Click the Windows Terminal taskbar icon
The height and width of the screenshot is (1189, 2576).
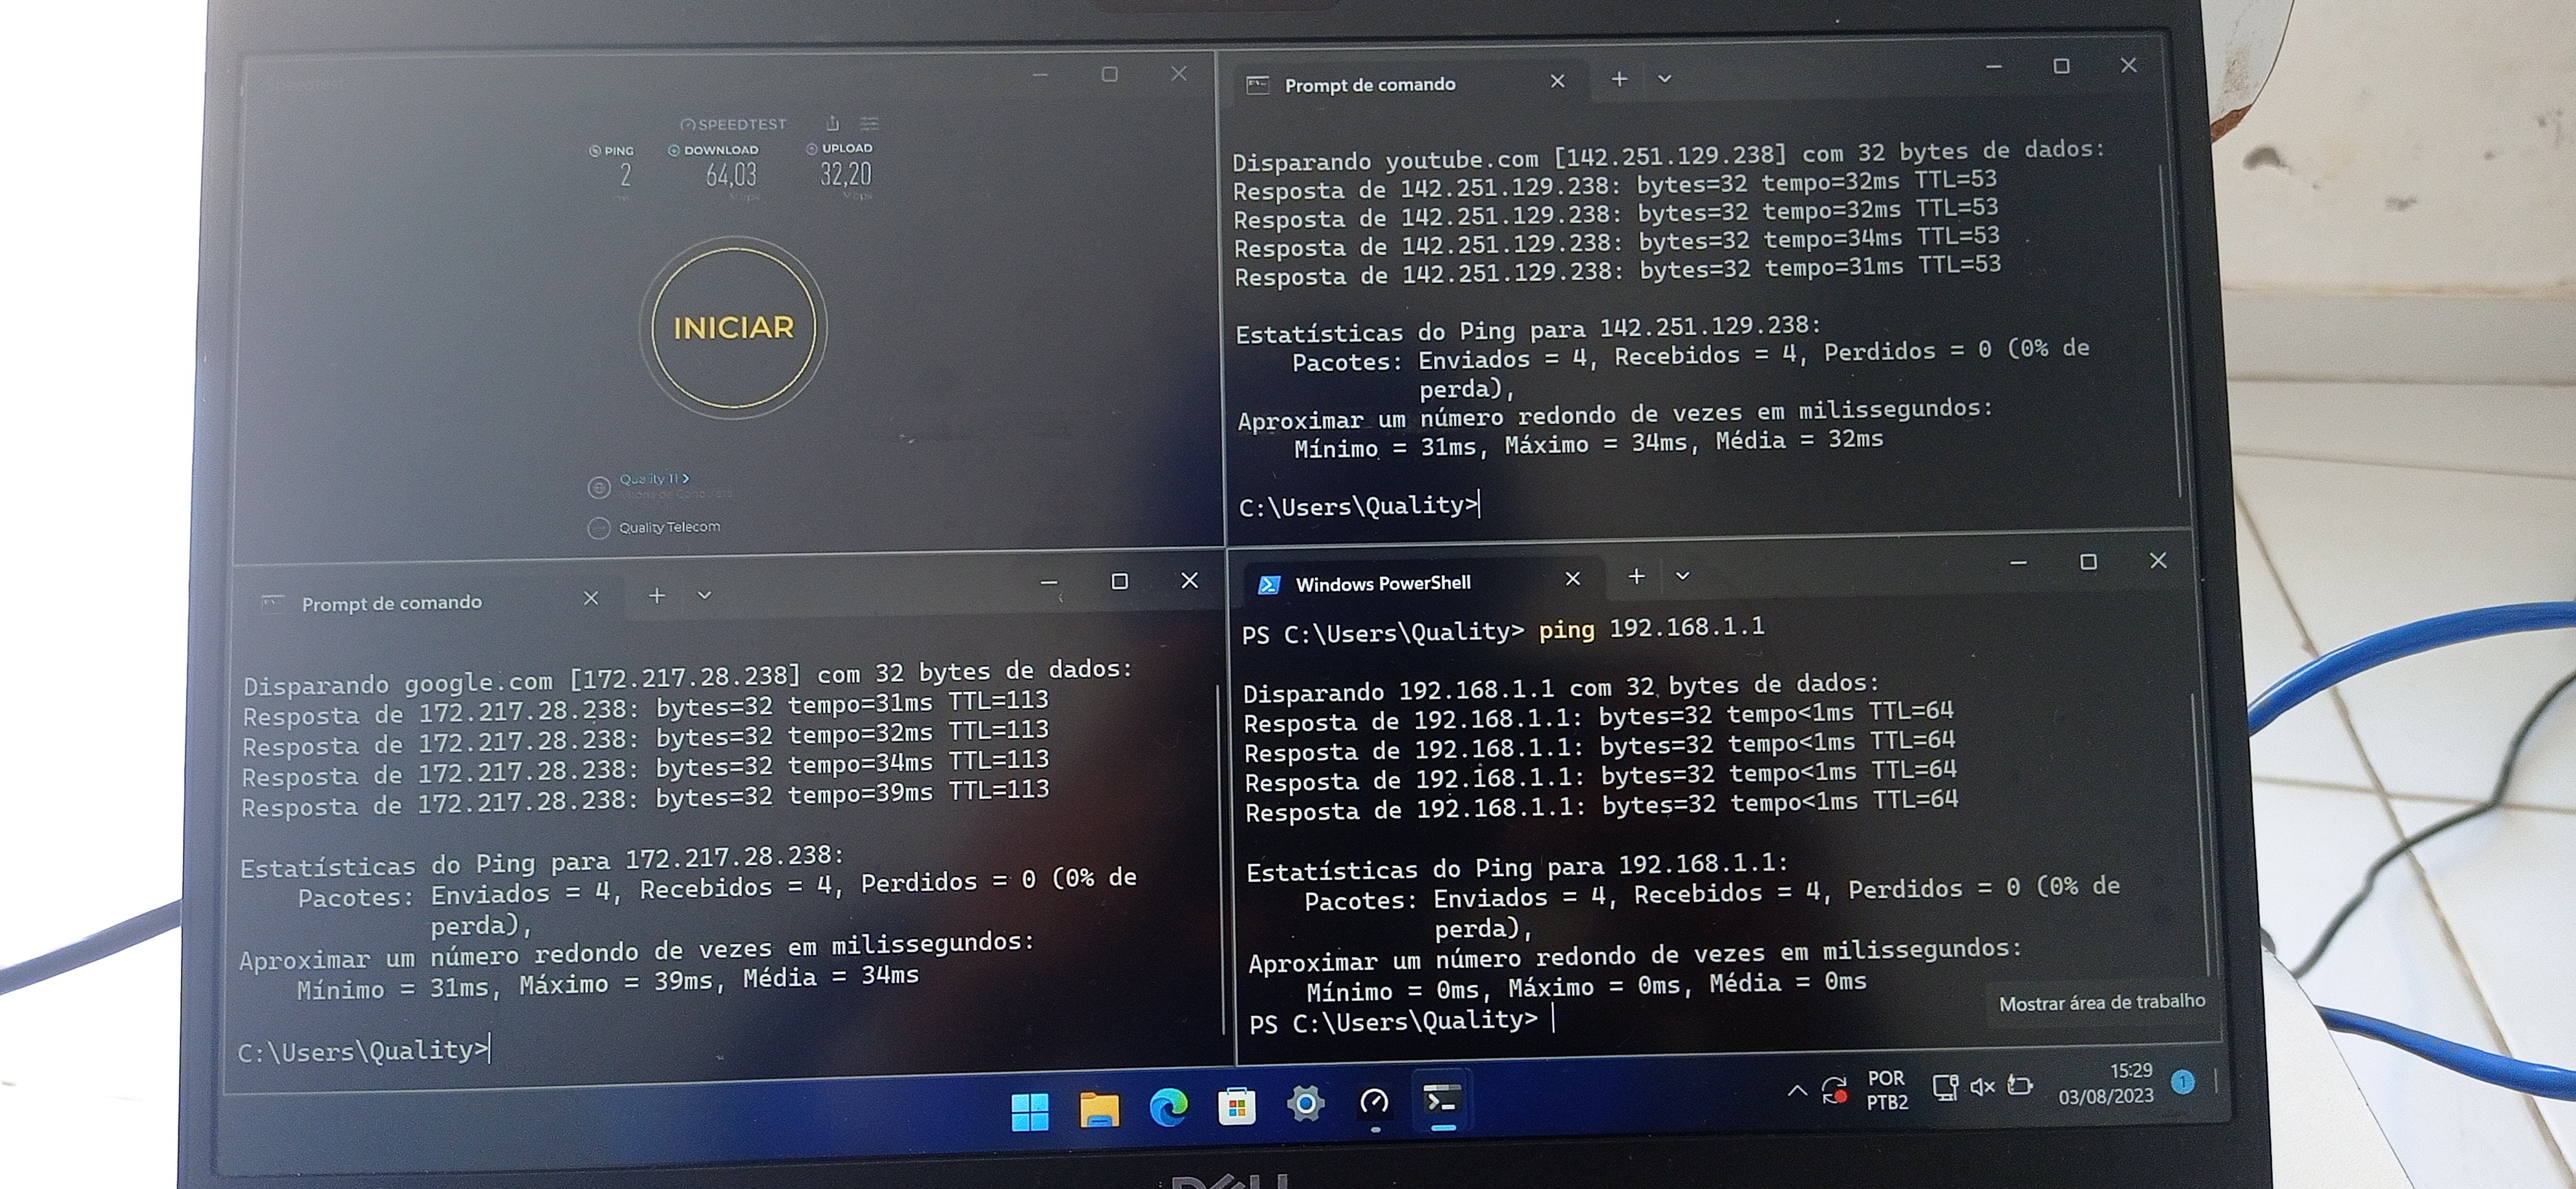1442,1101
